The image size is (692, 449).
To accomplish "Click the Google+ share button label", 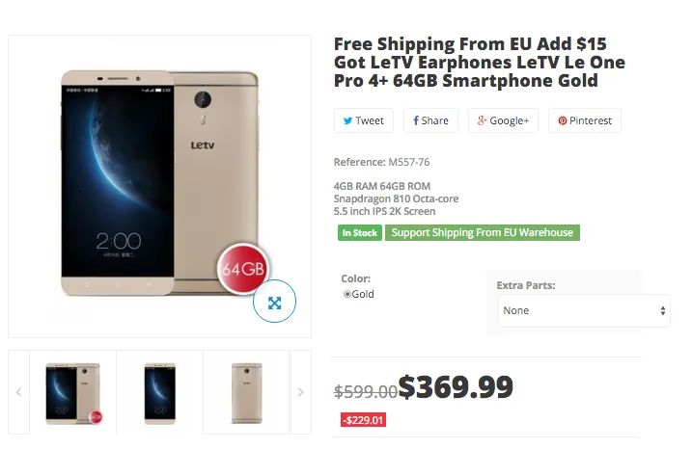I will tap(509, 121).
